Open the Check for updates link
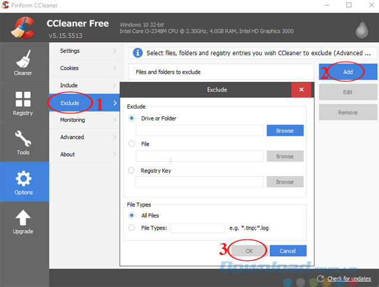The image size is (379, 287). pos(349,279)
